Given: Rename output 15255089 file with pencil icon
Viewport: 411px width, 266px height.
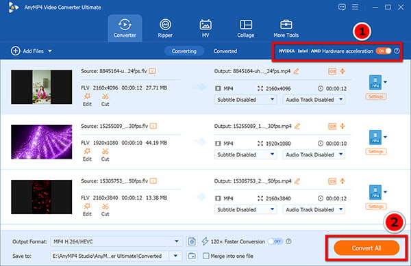Looking at the screenshot, I should tap(297, 126).
